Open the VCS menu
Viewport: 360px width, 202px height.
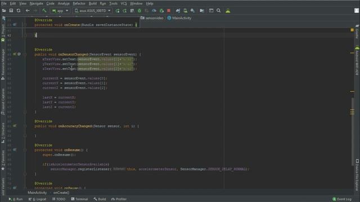point(124,3)
